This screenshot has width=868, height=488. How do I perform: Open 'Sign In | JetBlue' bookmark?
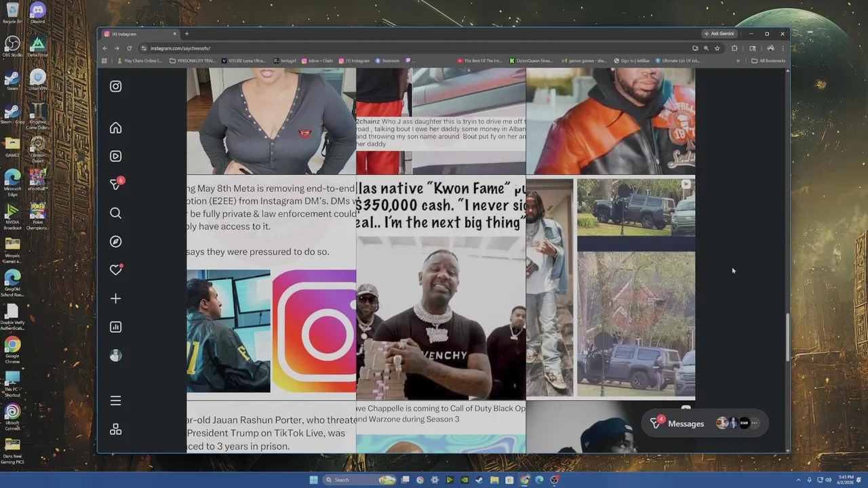pyautogui.click(x=632, y=61)
